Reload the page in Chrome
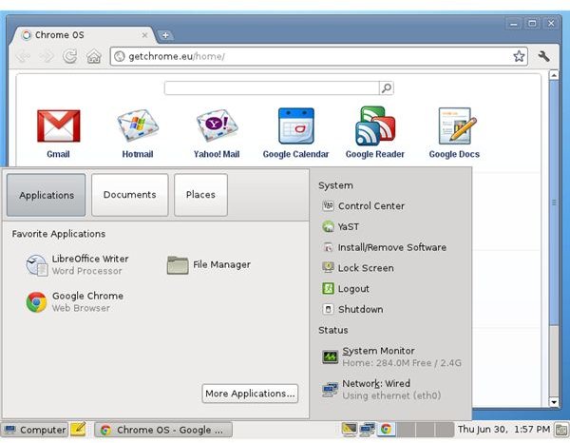The image size is (570, 443). pos(69,56)
